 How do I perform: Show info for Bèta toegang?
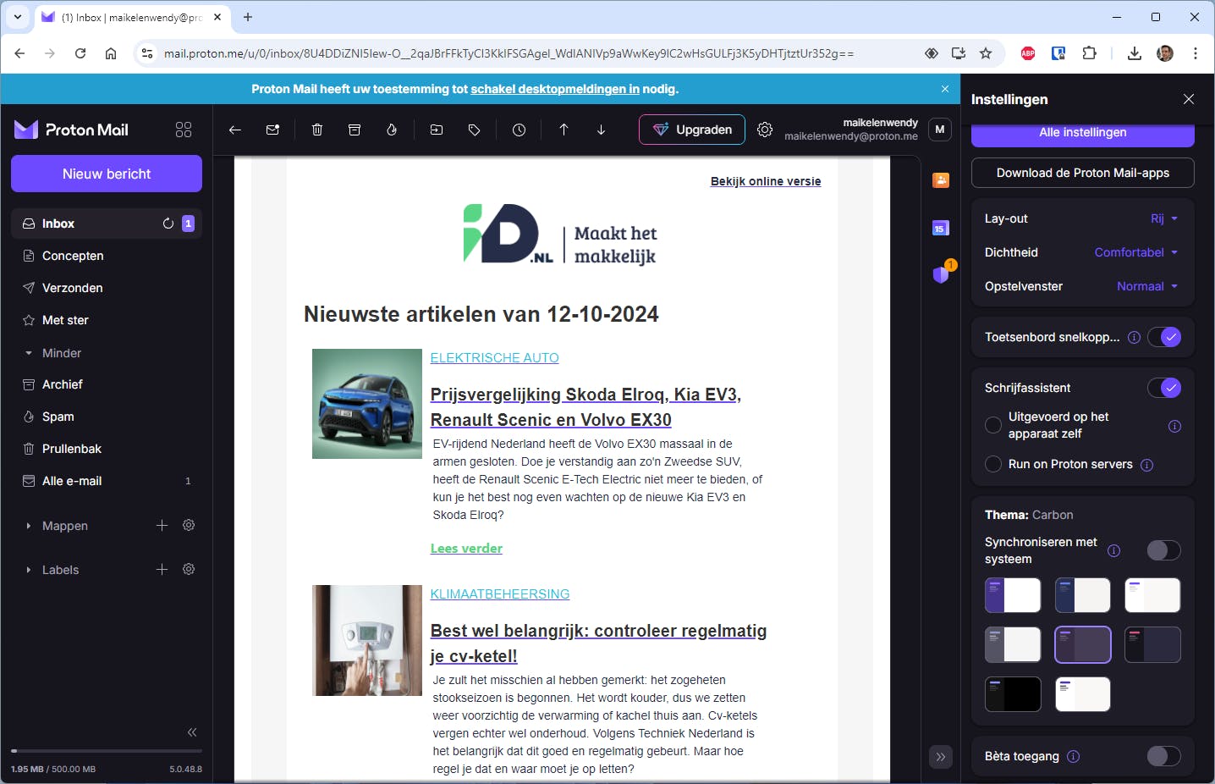pos(1073,756)
